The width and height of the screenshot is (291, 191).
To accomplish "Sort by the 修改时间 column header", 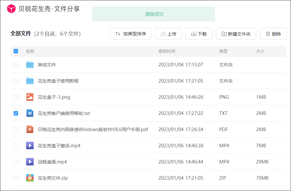I will (167, 51).
